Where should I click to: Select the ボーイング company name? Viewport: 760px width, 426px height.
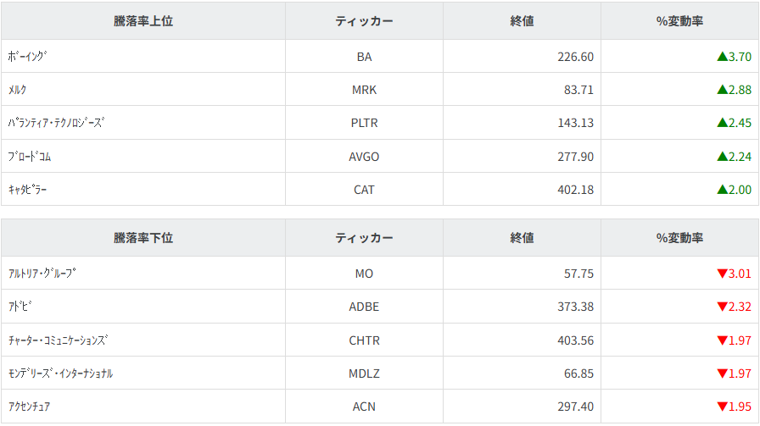click(x=27, y=57)
